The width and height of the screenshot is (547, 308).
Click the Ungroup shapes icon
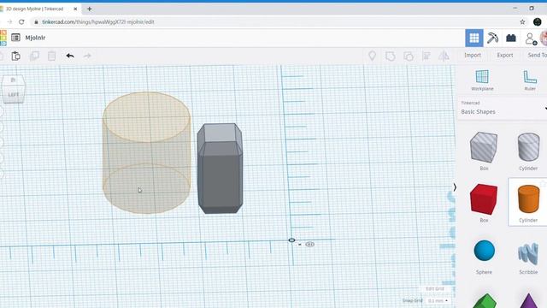pos(409,56)
